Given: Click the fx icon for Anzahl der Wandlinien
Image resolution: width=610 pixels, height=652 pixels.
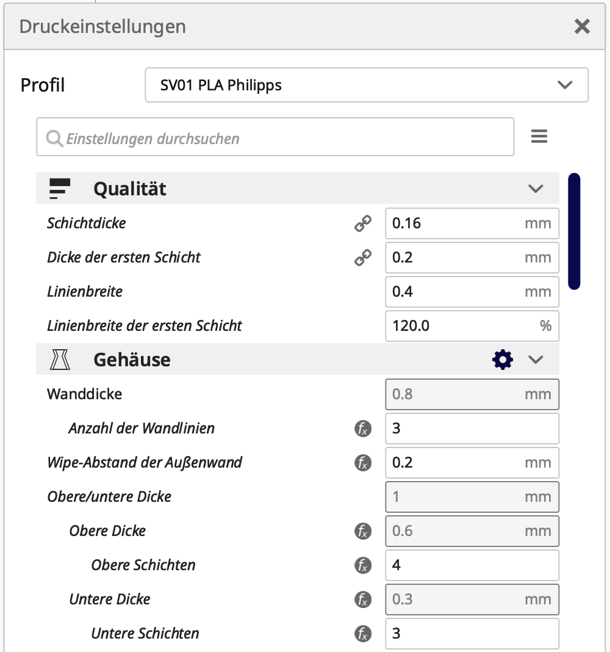Looking at the screenshot, I should pyautogui.click(x=363, y=429).
